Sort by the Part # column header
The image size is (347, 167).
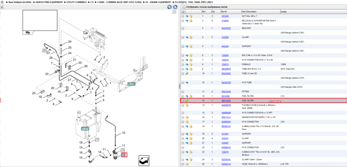coord(224,11)
